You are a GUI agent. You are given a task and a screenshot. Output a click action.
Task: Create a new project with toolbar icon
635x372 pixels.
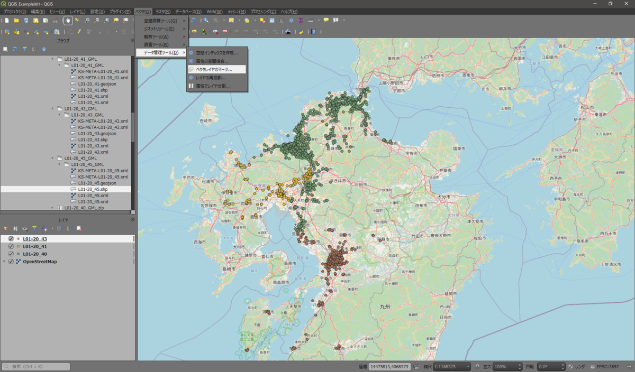(7, 20)
